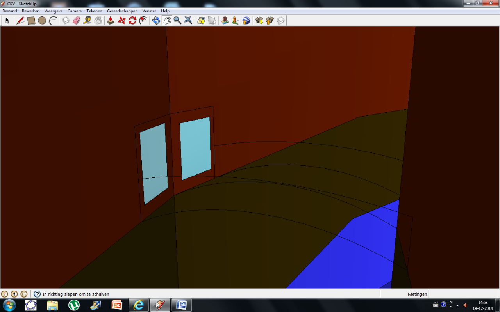The width and height of the screenshot is (500, 312).
Task: Select the Move tool
Action: click(x=121, y=21)
